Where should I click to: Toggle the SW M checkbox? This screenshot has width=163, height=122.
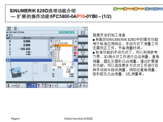pos(155,9)
